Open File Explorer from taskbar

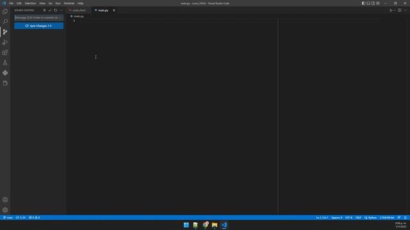[x=215, y=225]
